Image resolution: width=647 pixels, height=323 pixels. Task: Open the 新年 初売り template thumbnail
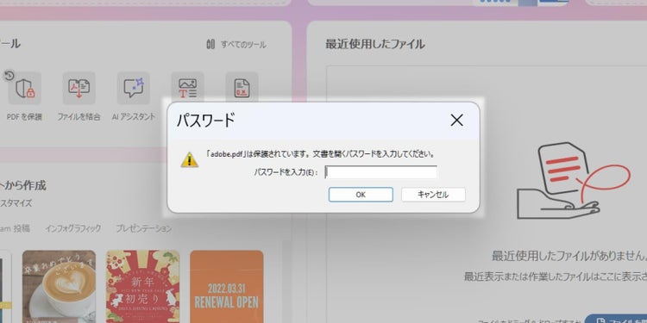[x=142, y=287]
